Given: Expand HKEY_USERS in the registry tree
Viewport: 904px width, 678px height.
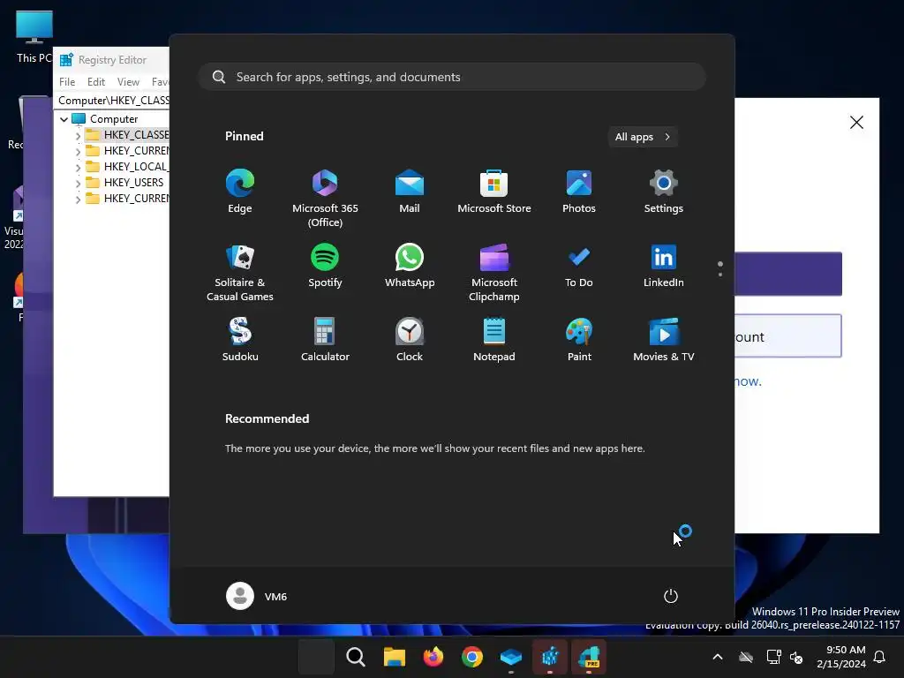Looking at the screenshot, I should click(78, 183).
